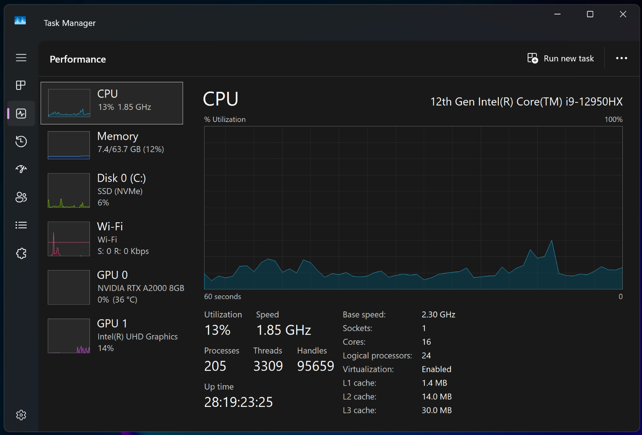Click the handles count 95659

click(316, 366)
